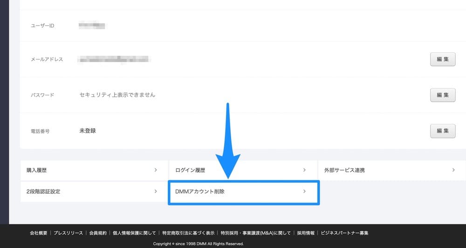
Task: Click 採用情報 in the footer
Action: coord(306,233)
